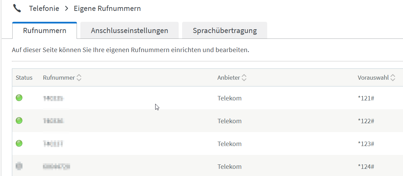Click the *124# preselection code
403x176 pixels.
[x=366, y=166]
